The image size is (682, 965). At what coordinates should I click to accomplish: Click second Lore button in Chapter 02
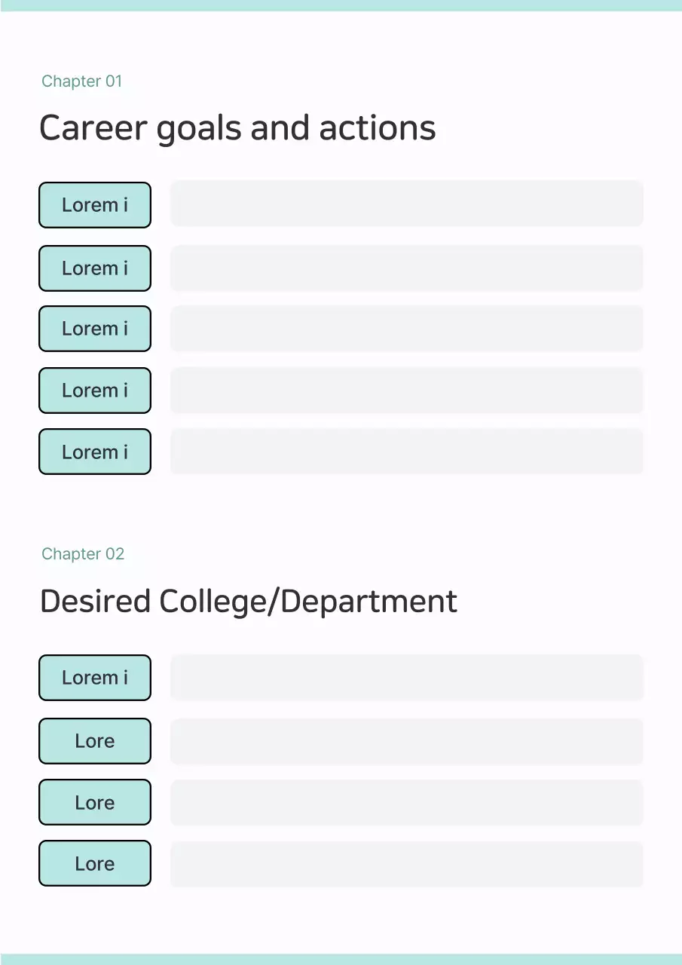[95, 802]
